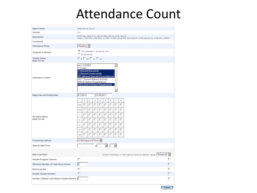Check period 4 for cycle day 7
Screen dimensions: 257x193
[116, 129]
